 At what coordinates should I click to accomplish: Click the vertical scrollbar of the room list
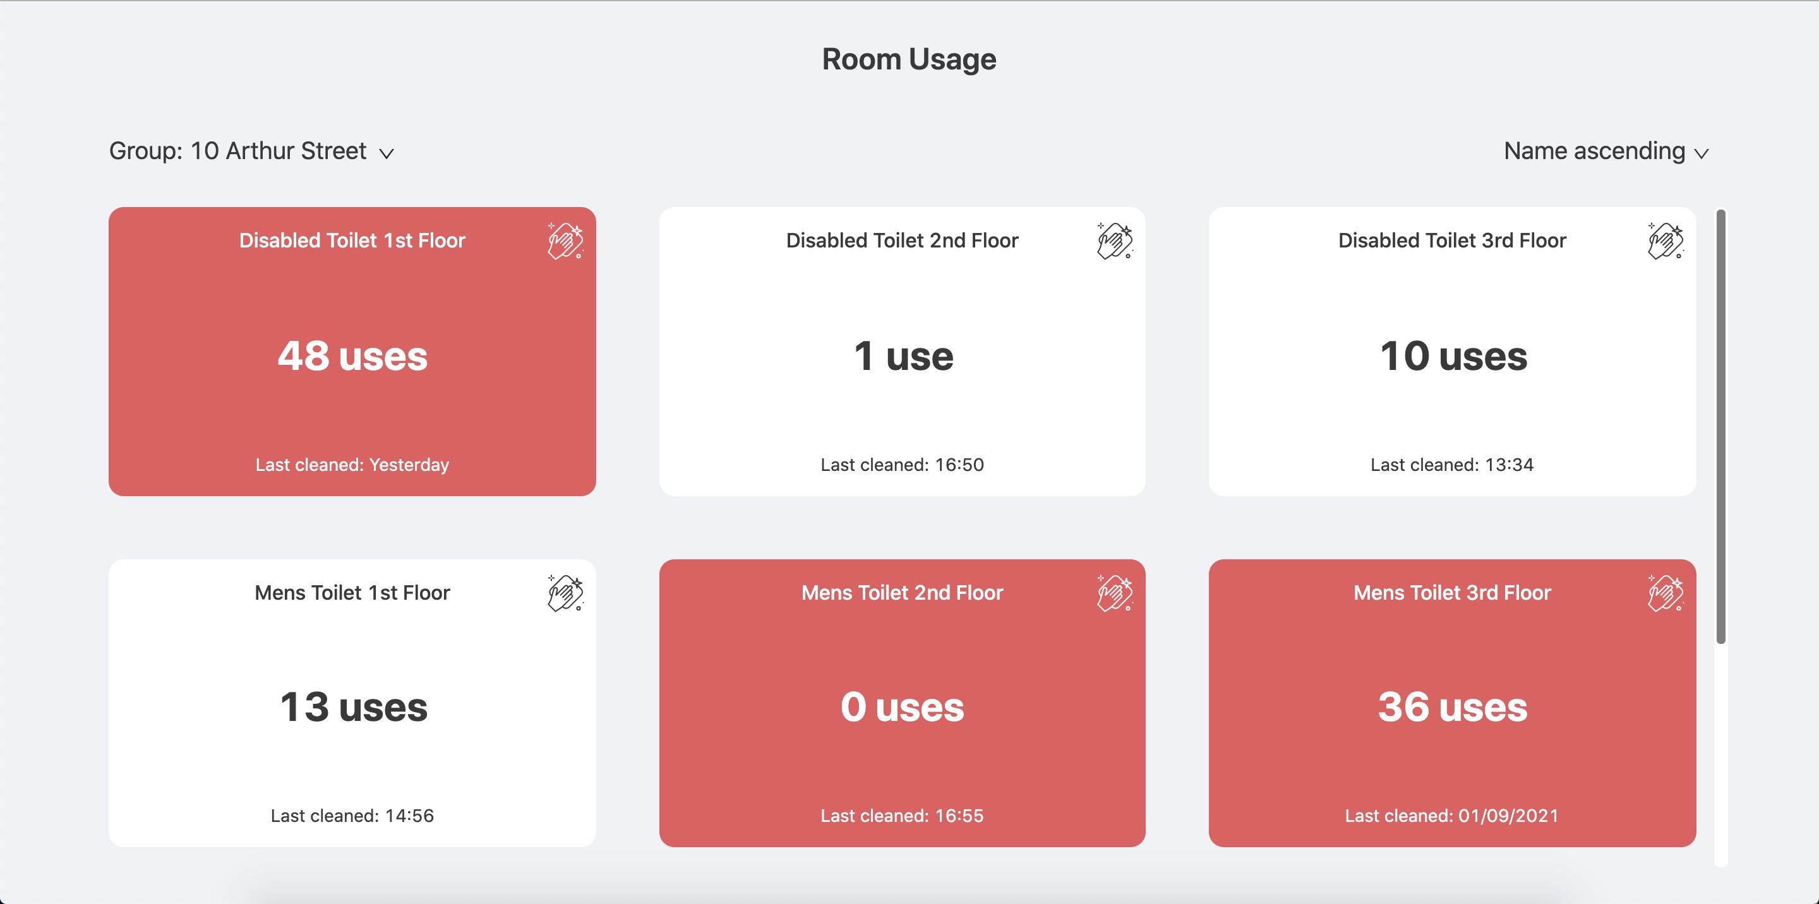click(x=1721, y=426)
